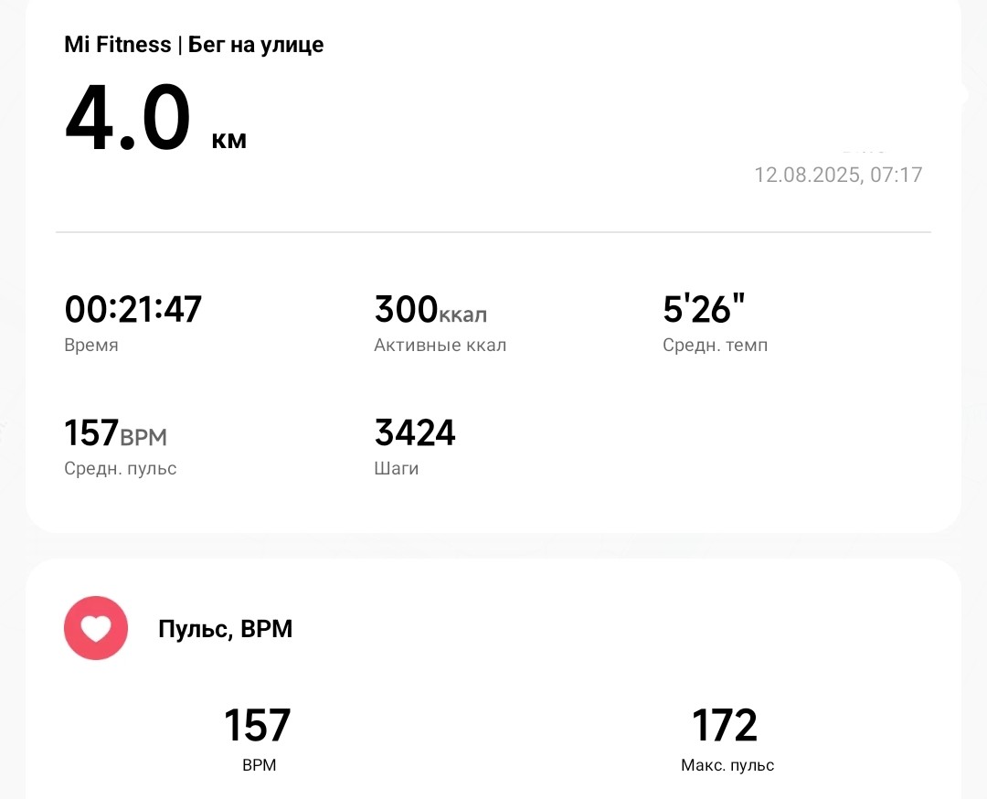This screenshot has height=799, width=987.
Task: Open the "Пульс, BPM" section heading
Action: point(226,629)
